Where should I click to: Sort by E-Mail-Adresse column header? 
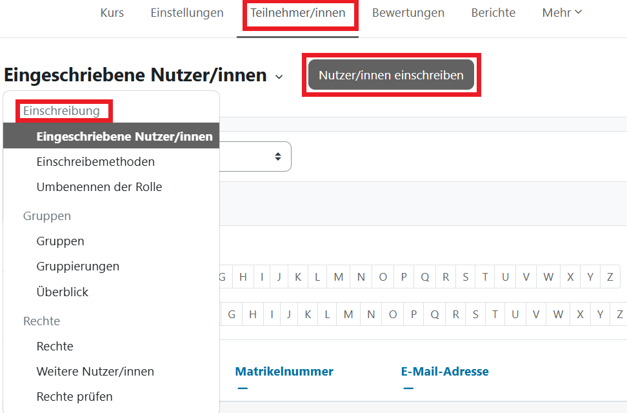click(x=444, y=372)
